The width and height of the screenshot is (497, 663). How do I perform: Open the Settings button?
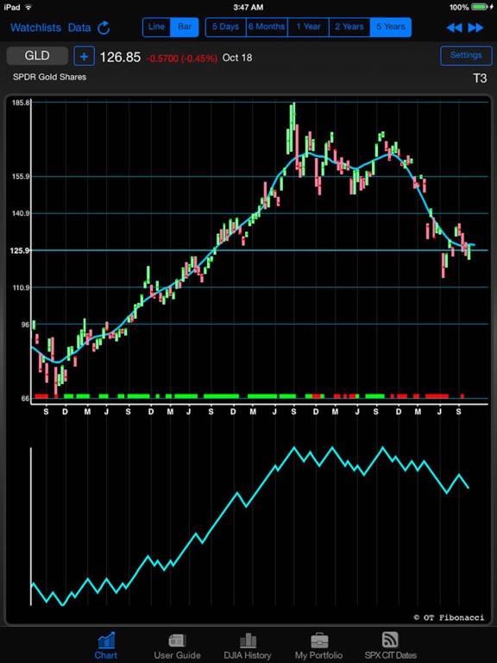coord(466,55)
